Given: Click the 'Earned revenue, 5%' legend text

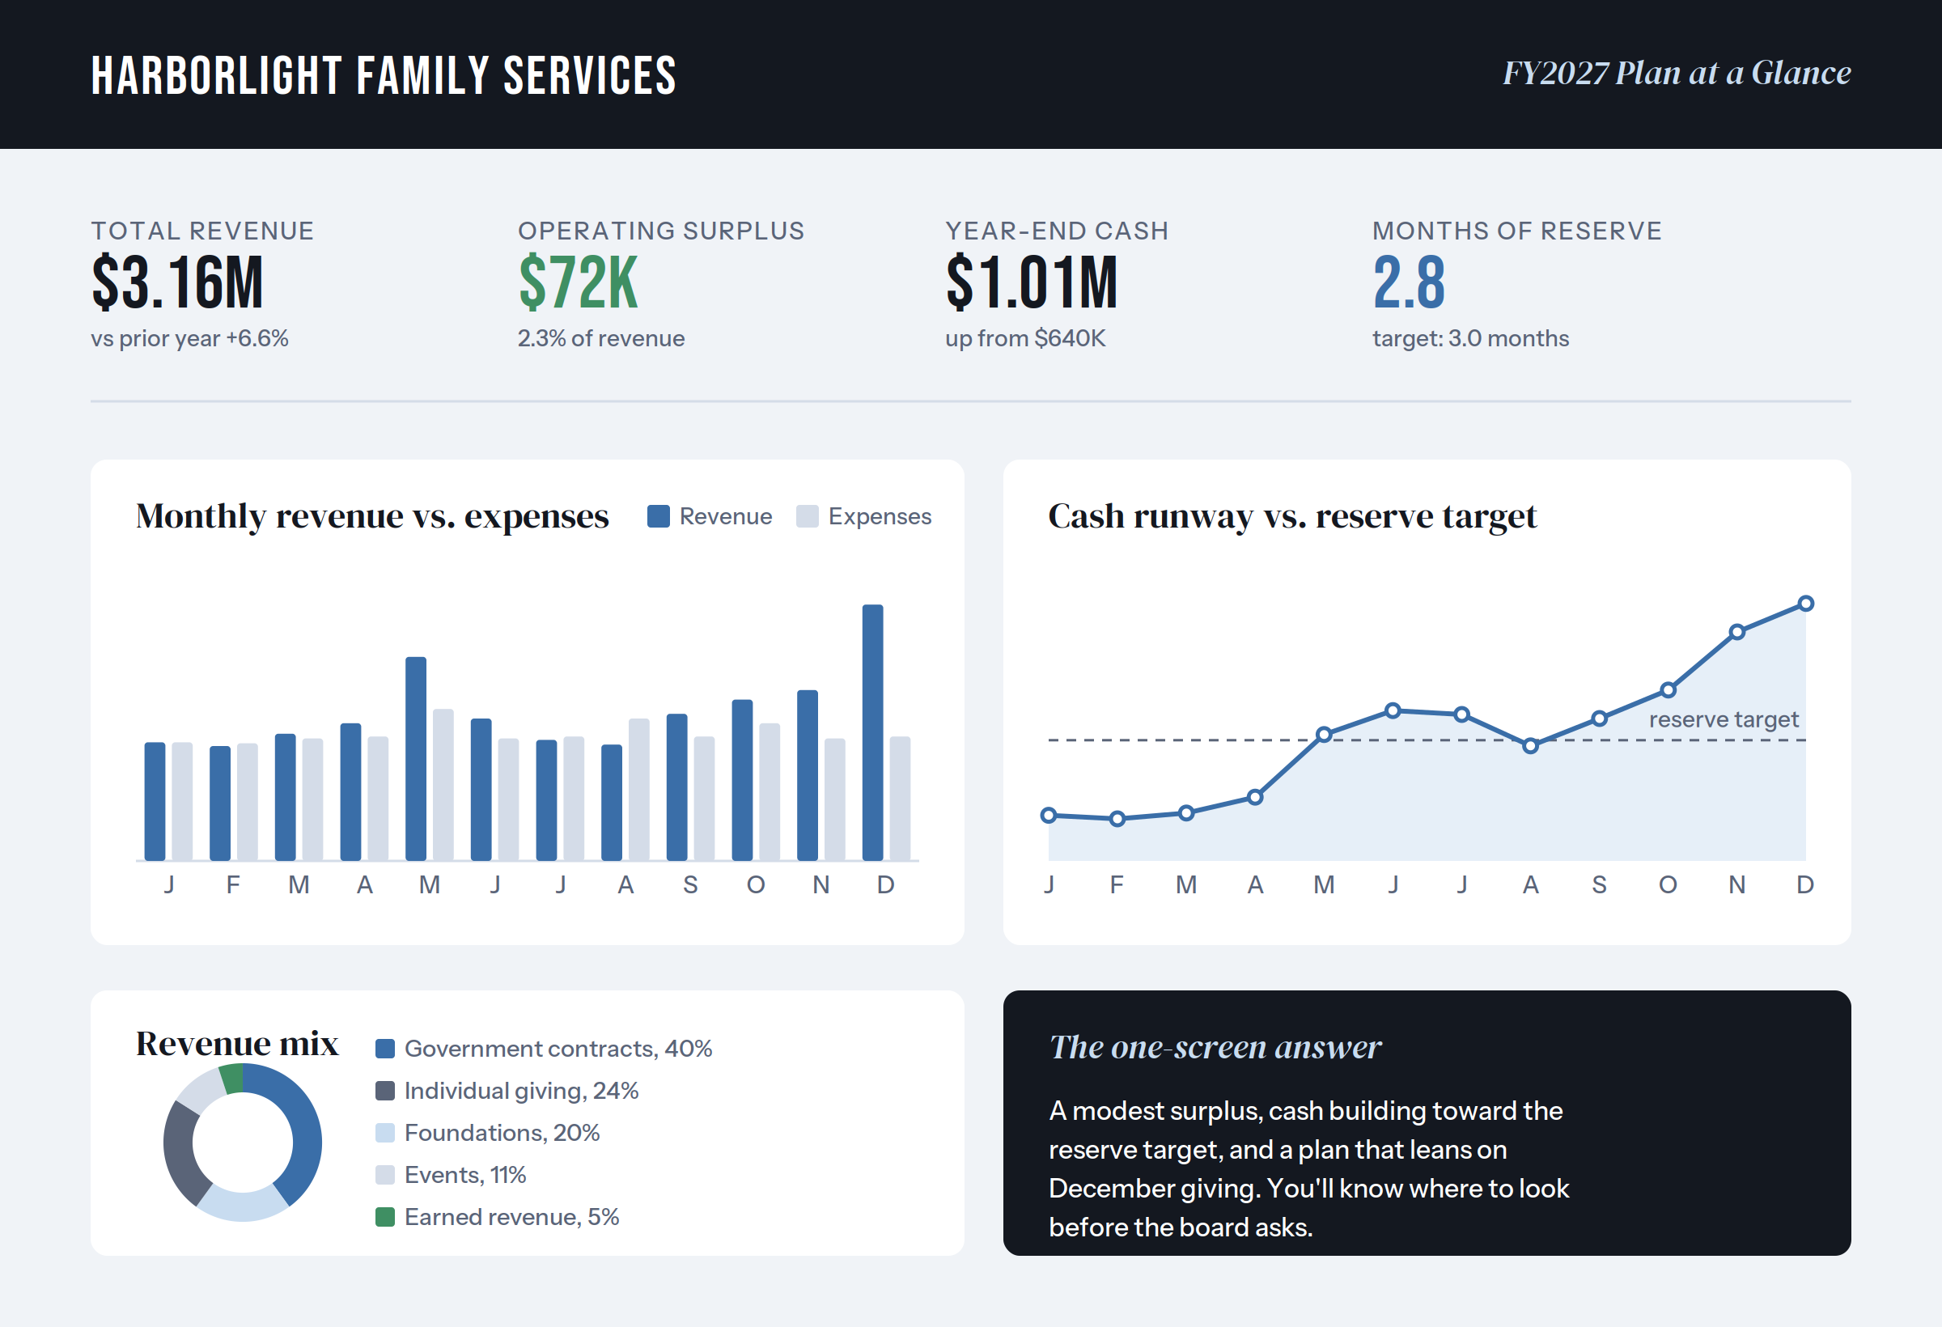Looking at the screenshot, I should click(511, 1217).
